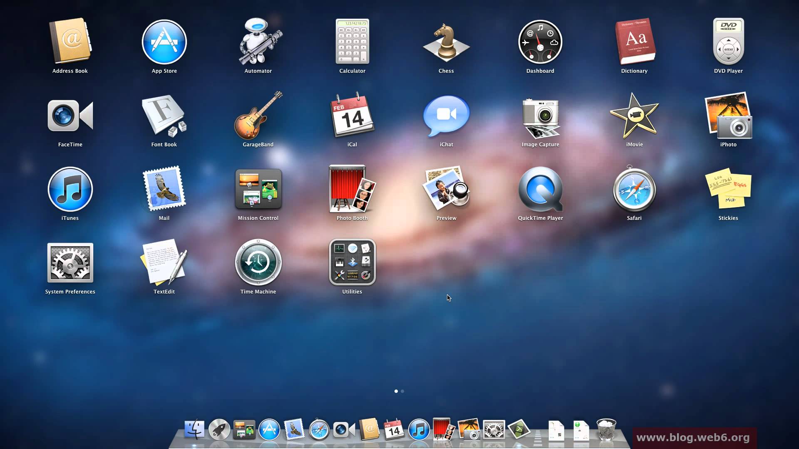This screenshot has height=449, width=799.
Task: Open Mail from the Dock
Action: (x=294, y=429)
